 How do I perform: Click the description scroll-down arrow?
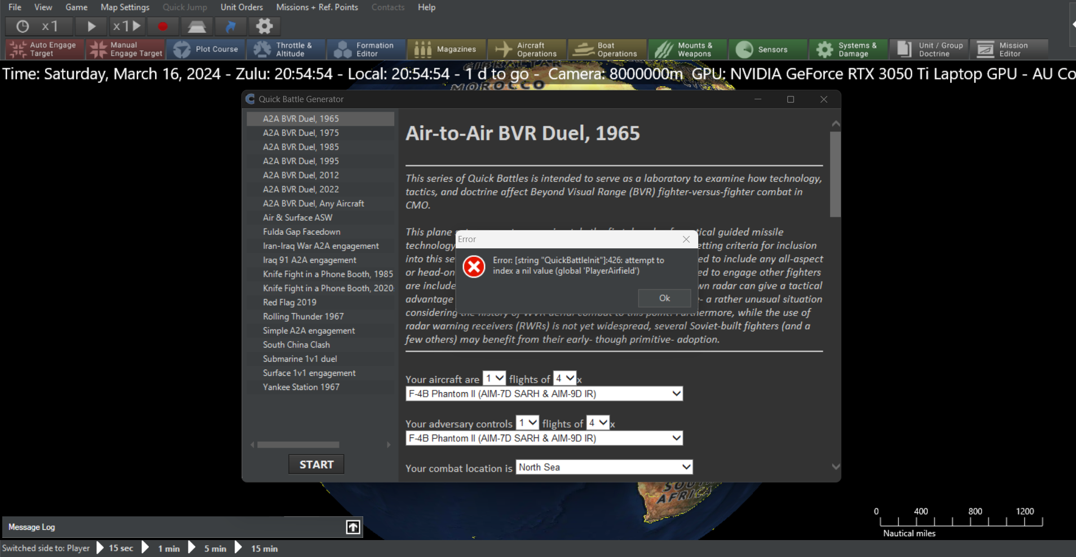point(836,466)
